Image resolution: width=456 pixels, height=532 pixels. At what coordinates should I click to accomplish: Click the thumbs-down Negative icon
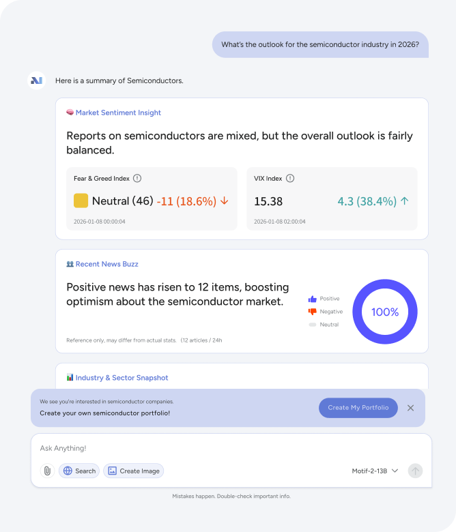(313, 312)
